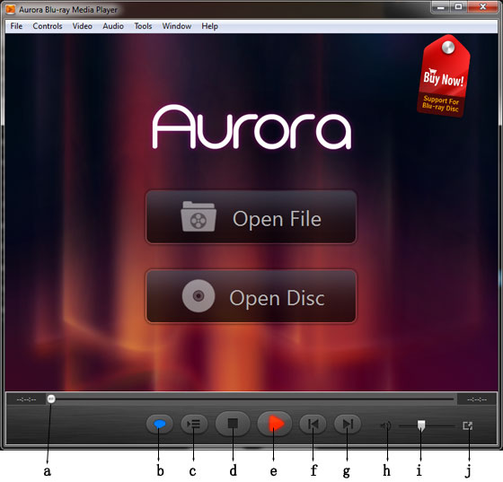Skip to the previous track
This screenshot has height=482, width=503.
pos(313,424)
